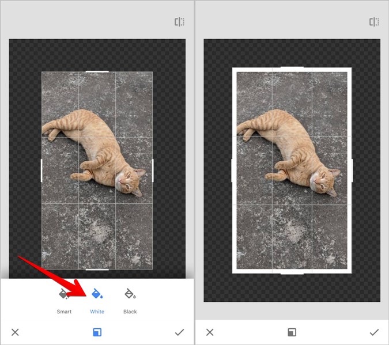
Task: Tap the compare icon in left screen
Action: click(179, 22)
